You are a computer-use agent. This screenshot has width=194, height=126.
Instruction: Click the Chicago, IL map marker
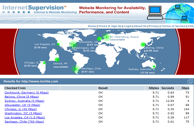[44, 63]
